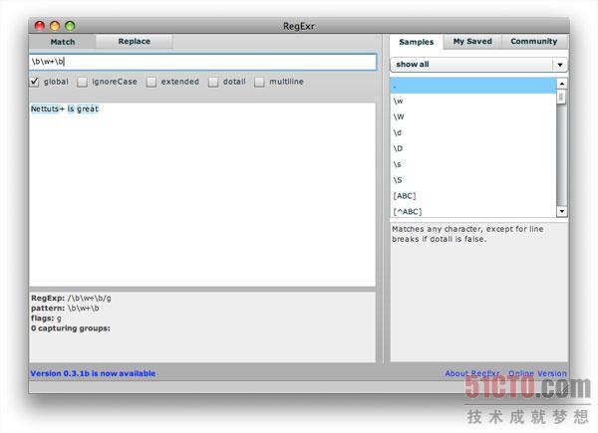Screen dimensions: 598x433
Task: Select the [ABC] sample in list
Action: tap(472, 196)
